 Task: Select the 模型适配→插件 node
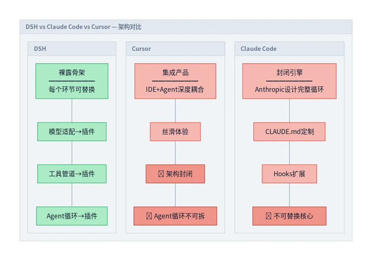(x=72, y=132)
